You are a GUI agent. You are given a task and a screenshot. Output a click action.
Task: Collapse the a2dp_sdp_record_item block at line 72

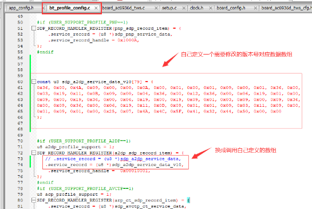[34, 153]
